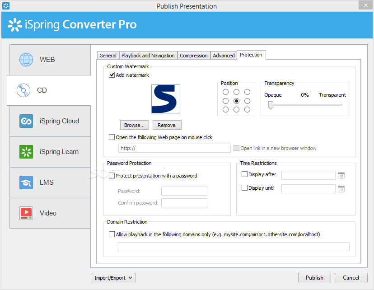Select bottom-right watermark position
Image resolution: width=374 pixels, height=290 pixels.
[x=247, y=109]
